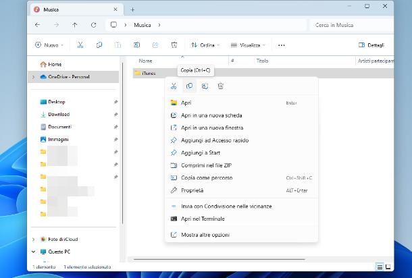Select Copia come percorso

241,177
